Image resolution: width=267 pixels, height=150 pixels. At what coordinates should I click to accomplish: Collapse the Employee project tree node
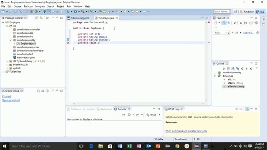pos(3,22)
